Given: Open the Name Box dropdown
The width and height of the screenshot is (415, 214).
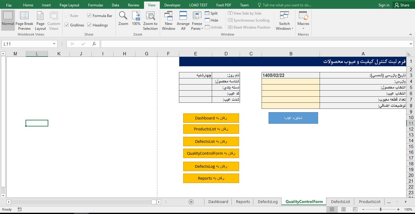Looking at the screenshot, I should (x=54, y=44).
